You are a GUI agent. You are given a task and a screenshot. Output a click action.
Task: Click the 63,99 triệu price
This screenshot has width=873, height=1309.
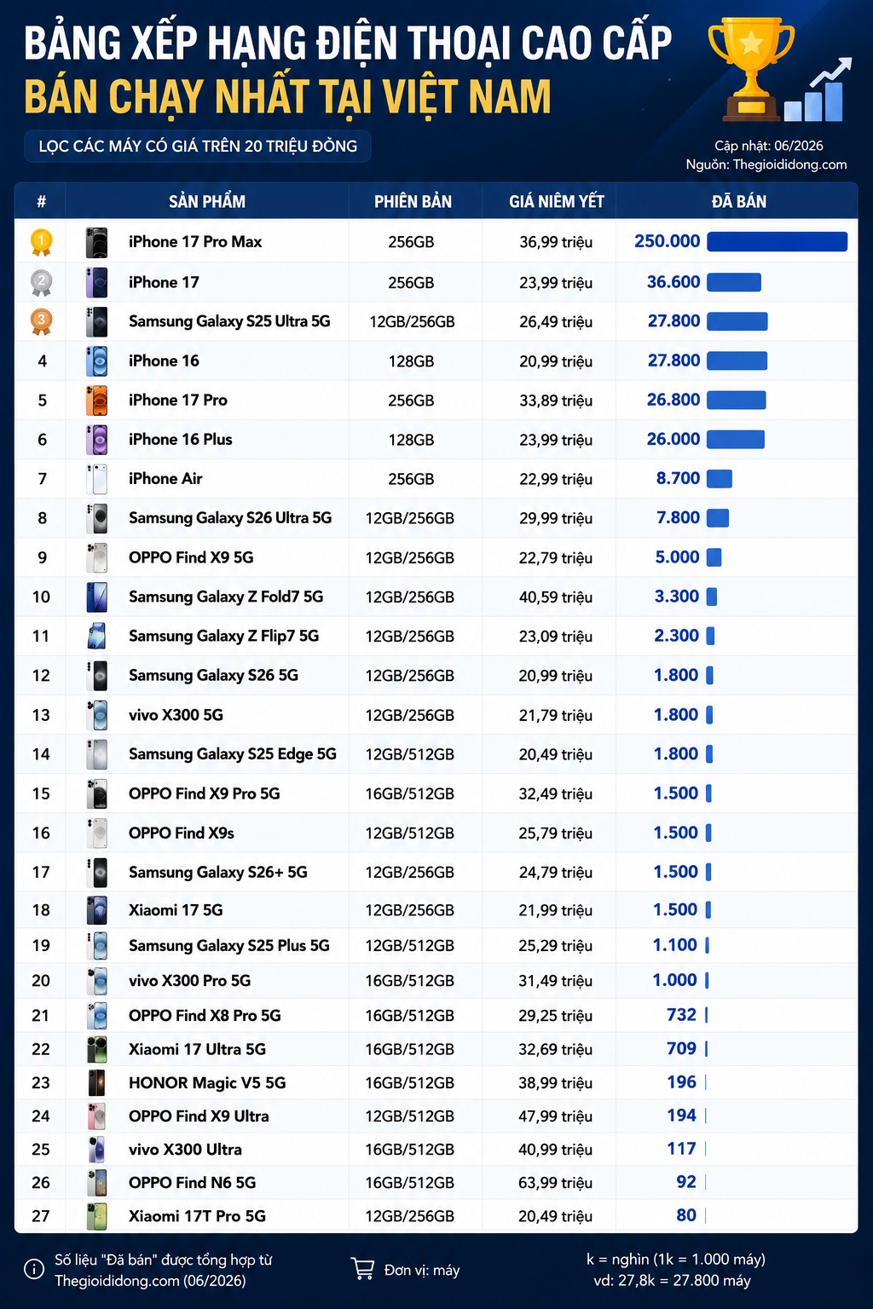click(556, 1183)
